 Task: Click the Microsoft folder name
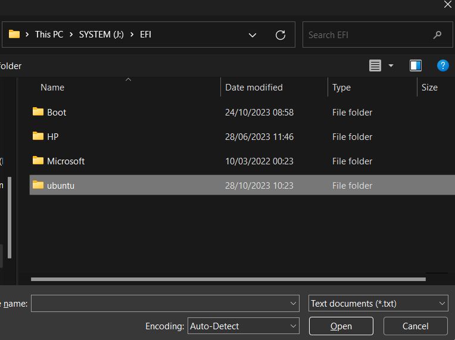point(66,161)
